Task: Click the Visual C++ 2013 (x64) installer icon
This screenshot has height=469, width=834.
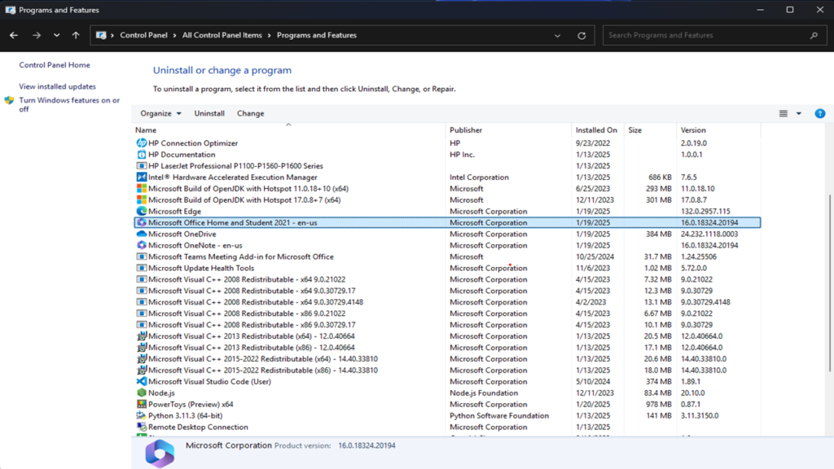Action: [x=142, y=336]
